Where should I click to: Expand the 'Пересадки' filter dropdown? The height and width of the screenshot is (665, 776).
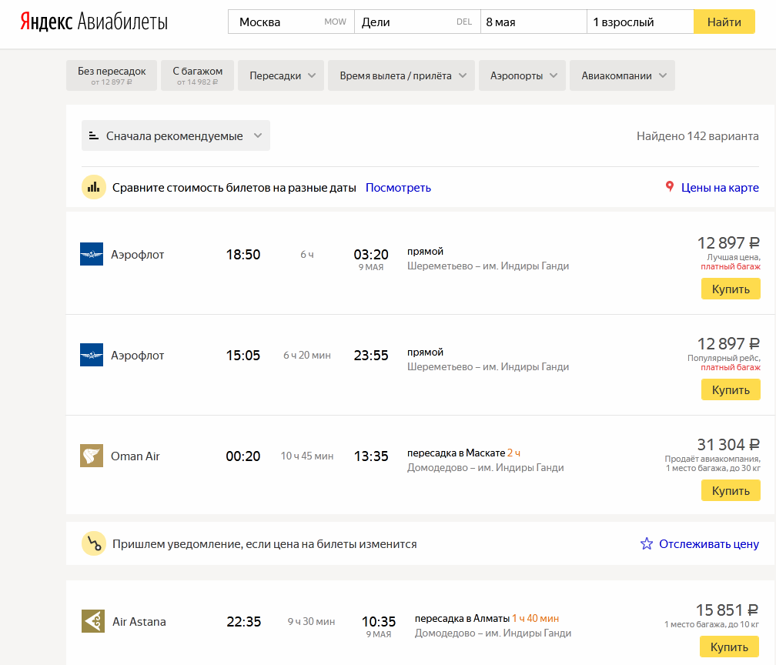(281, 75)
